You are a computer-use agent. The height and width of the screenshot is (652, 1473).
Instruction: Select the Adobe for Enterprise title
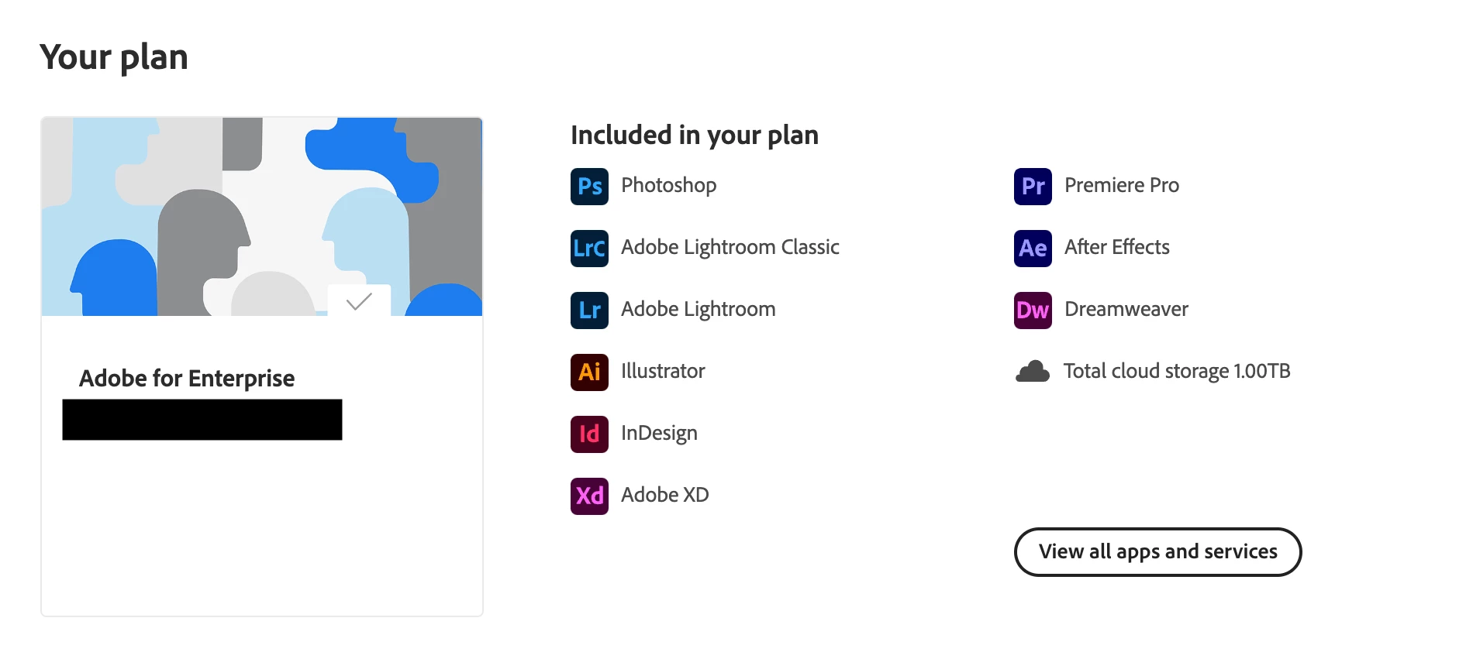pyautogui.click(x=187, y=379)
